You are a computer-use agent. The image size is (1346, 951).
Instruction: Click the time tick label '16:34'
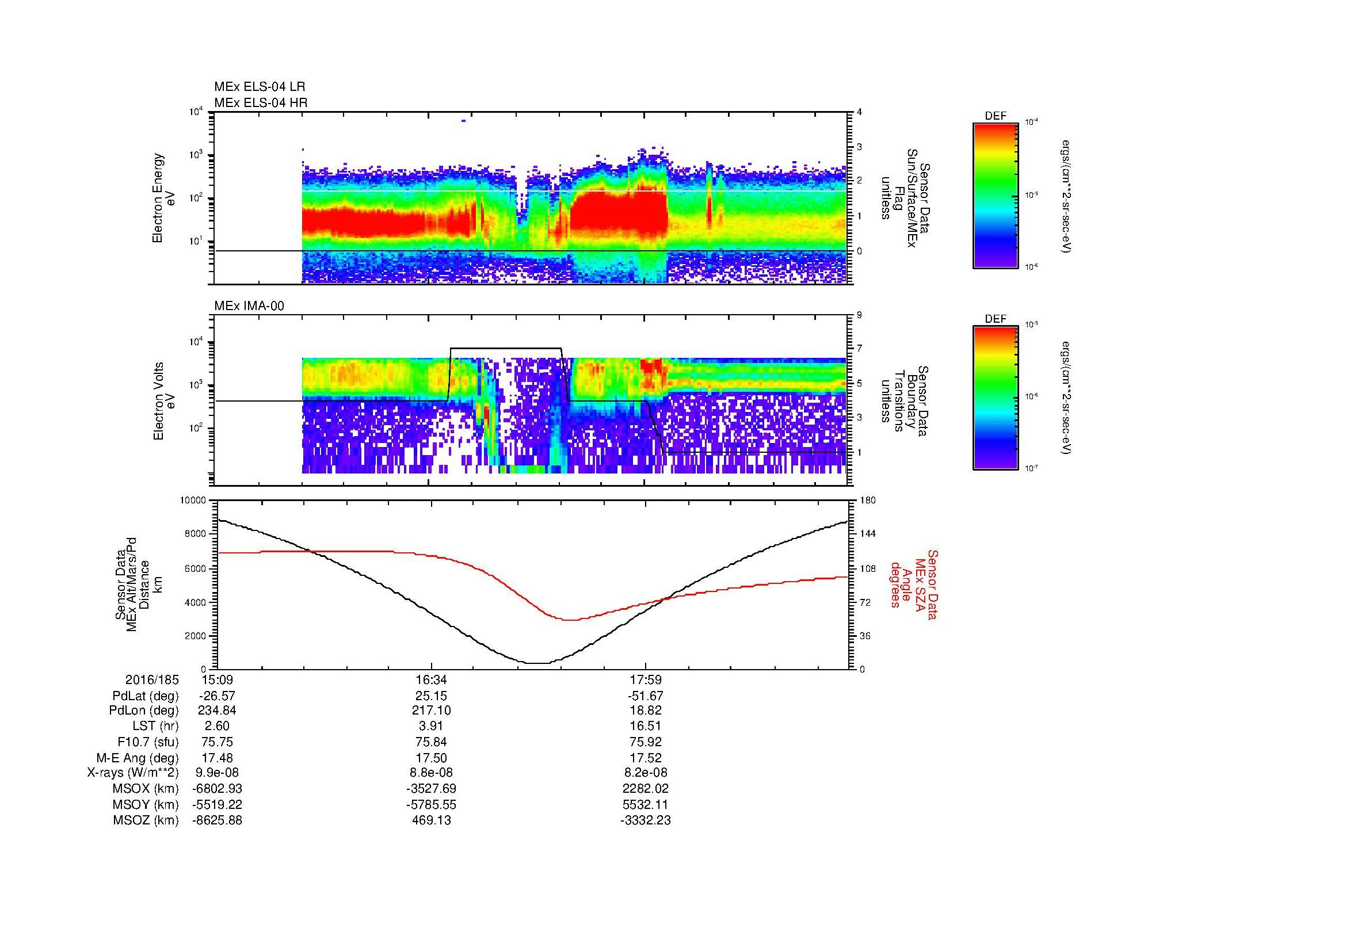coord(432,679)
